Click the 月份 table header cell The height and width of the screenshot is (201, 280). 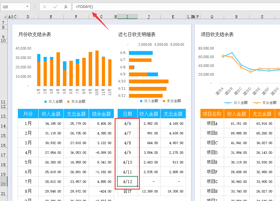point(28,114)
